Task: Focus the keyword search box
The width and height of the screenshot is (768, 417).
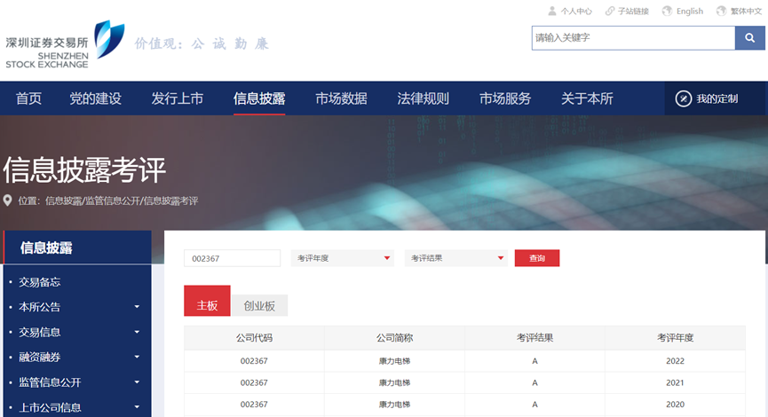Action: tap(632, 38)
